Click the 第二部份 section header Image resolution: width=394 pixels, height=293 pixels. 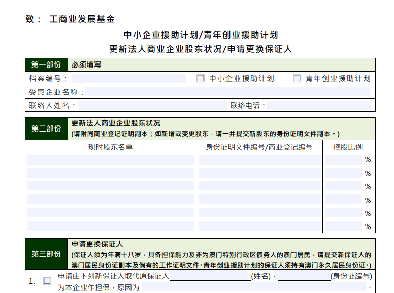(46, 128)
